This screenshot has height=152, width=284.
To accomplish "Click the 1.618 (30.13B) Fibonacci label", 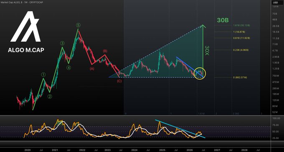I will tap(242, 25).
